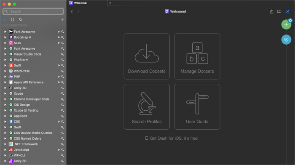Image resolution: width=295 pixels, height=165 pixels.
Task: Expand the WordPress docset
Action: click(5, 71)
